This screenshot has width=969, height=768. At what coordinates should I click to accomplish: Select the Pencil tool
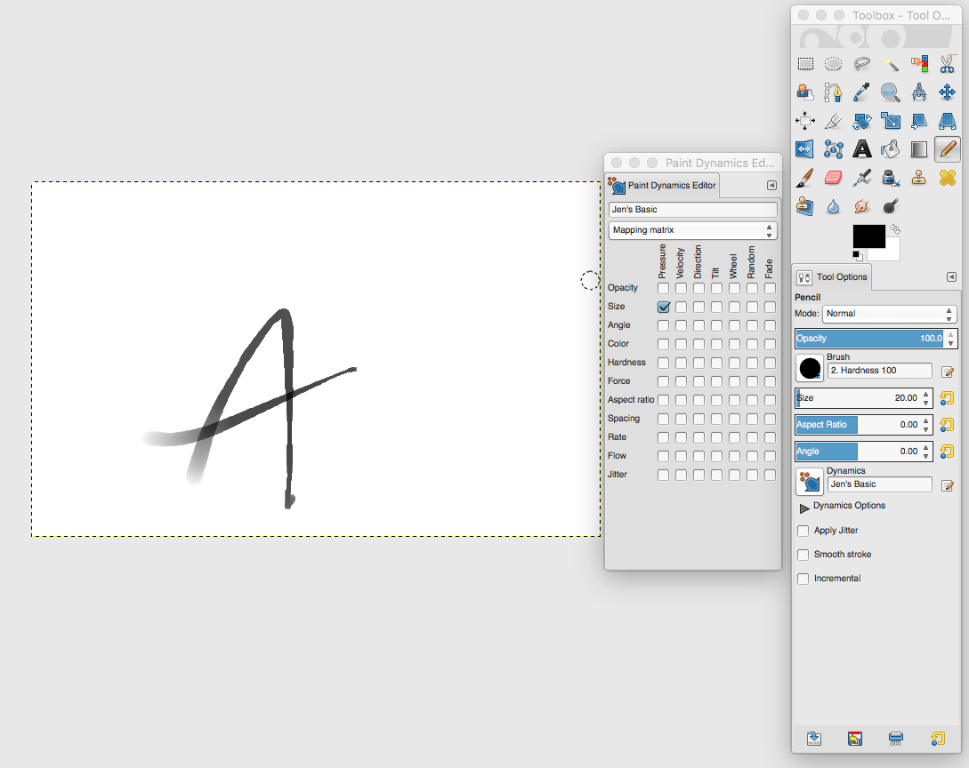coord(948,149)
